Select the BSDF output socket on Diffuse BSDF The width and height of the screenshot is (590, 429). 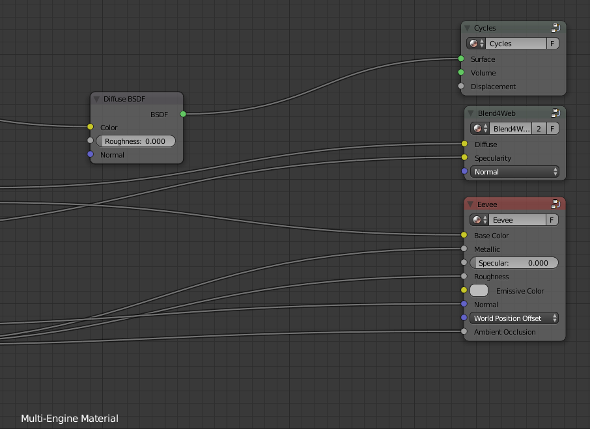point(183,114)
